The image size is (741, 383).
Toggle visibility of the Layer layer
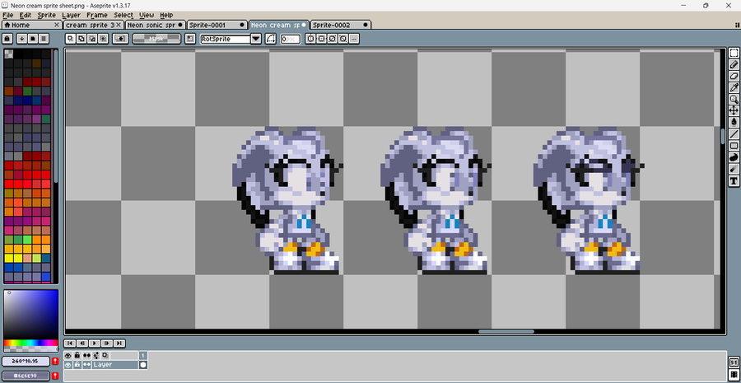[x=68, y=365]
